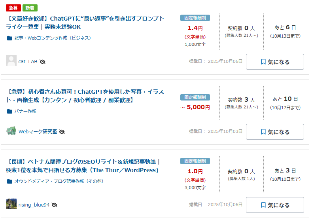This screenshot has width=310, height=218.
Task: Click the rising_blue94 profile avatar
Action: pyautogui.click(x=11, y=204)
